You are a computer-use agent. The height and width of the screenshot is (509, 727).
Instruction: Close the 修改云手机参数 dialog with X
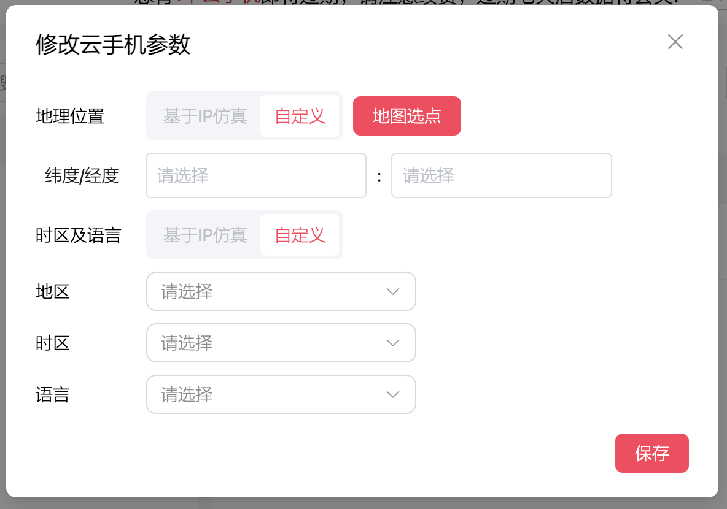pos(675,42)
